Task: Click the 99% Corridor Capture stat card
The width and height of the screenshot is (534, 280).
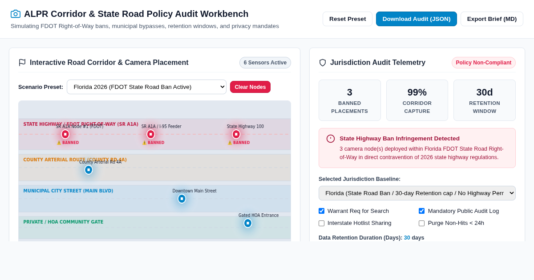Action: pos(417,100)
